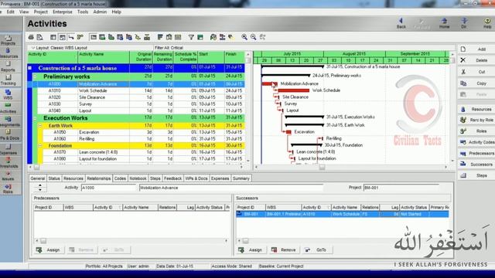495x278 pixels.
Task: Open Reports from the left sidebar
Action: [x=9, y=67]
